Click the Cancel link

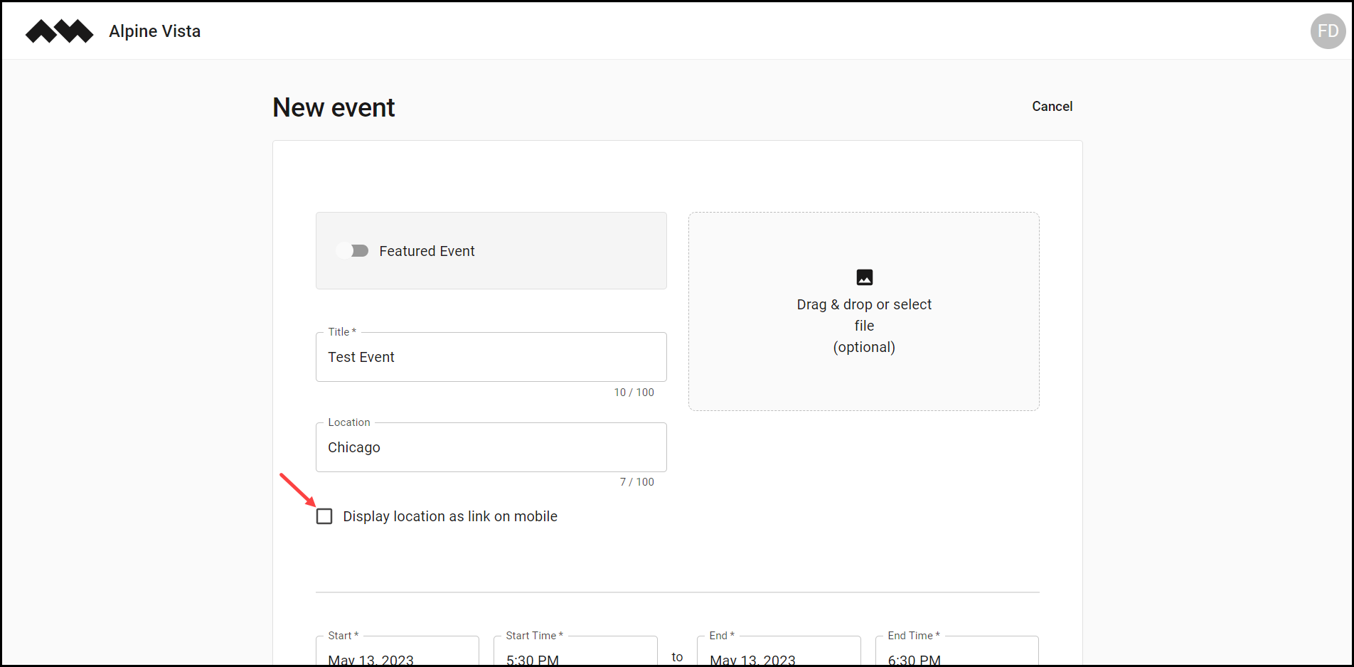point(1052,106)
